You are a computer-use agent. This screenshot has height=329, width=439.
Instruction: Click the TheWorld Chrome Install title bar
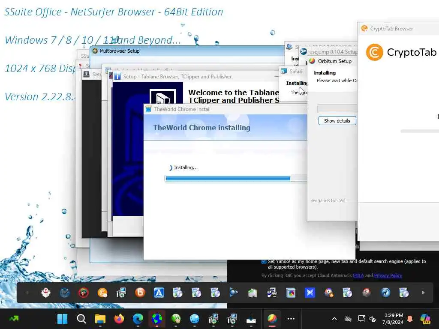click(x=226, y=109)
